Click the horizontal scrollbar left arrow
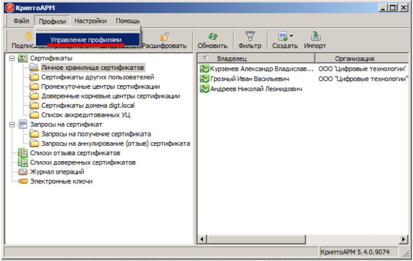 click(x=202, y=240)
